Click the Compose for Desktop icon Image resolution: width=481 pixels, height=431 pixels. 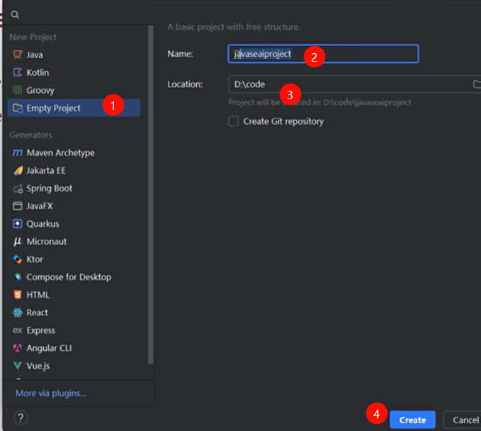click(18, 277)
